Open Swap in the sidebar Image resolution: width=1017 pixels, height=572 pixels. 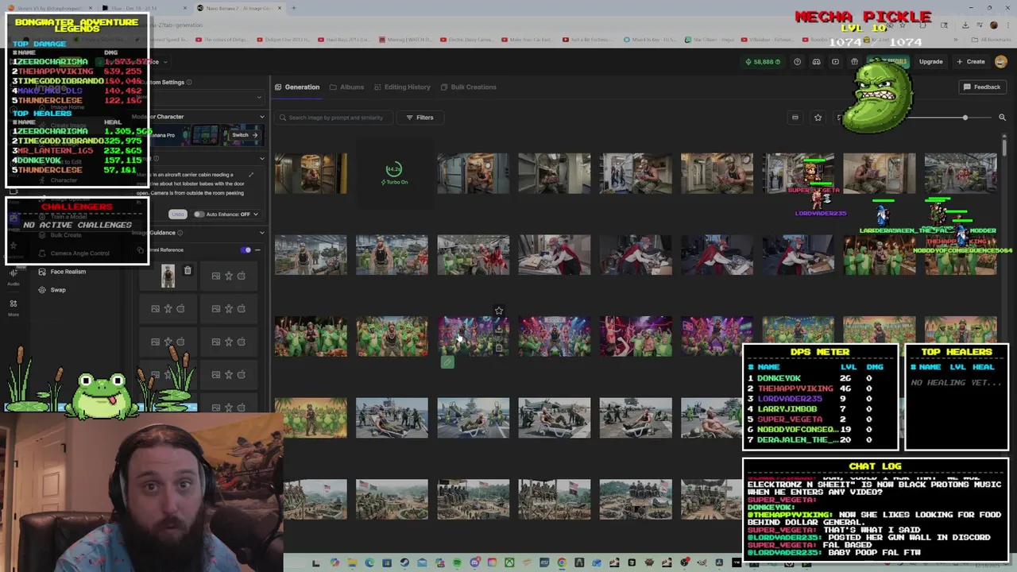52,290
